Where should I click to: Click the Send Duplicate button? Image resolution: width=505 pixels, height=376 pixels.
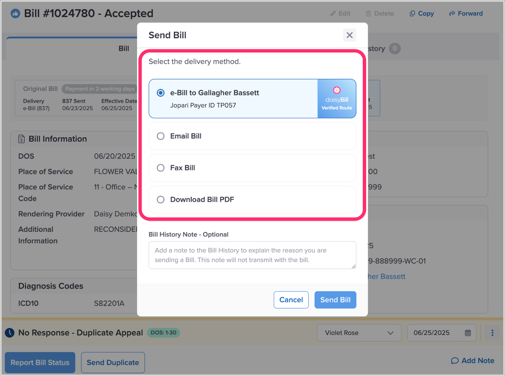tap(113, 362)
